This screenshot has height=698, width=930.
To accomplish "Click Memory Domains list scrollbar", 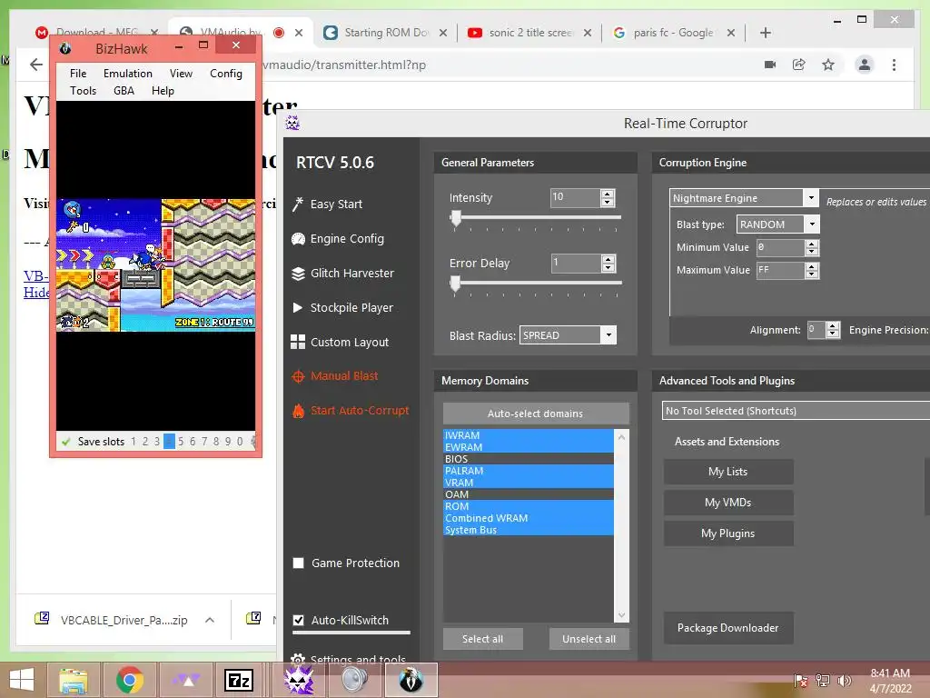I will point(621,526).
